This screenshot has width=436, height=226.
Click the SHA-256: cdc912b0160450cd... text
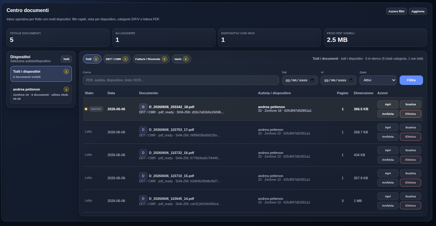(198, 204)
